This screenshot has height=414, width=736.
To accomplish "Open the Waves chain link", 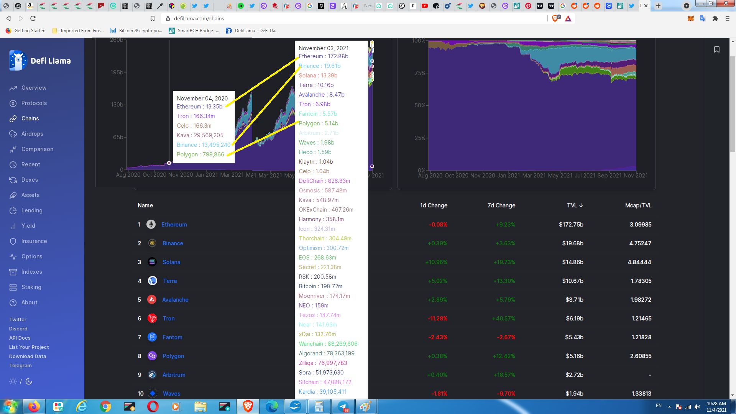I will [172, 394].
